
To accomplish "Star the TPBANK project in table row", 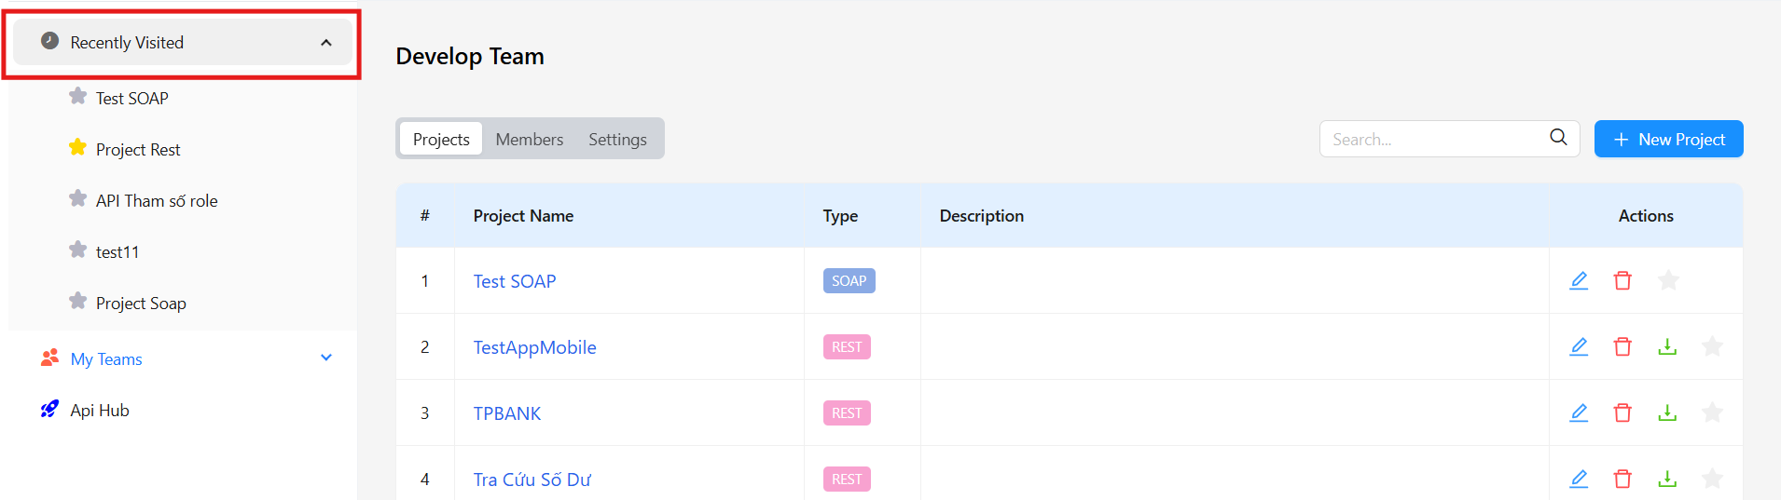I will [1712, 412].
